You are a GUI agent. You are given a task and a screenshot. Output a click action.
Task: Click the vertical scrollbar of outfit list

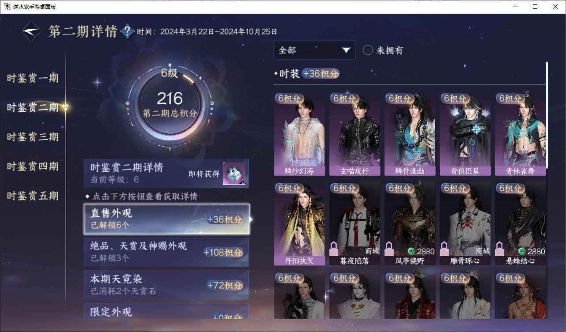click(547, 115)
